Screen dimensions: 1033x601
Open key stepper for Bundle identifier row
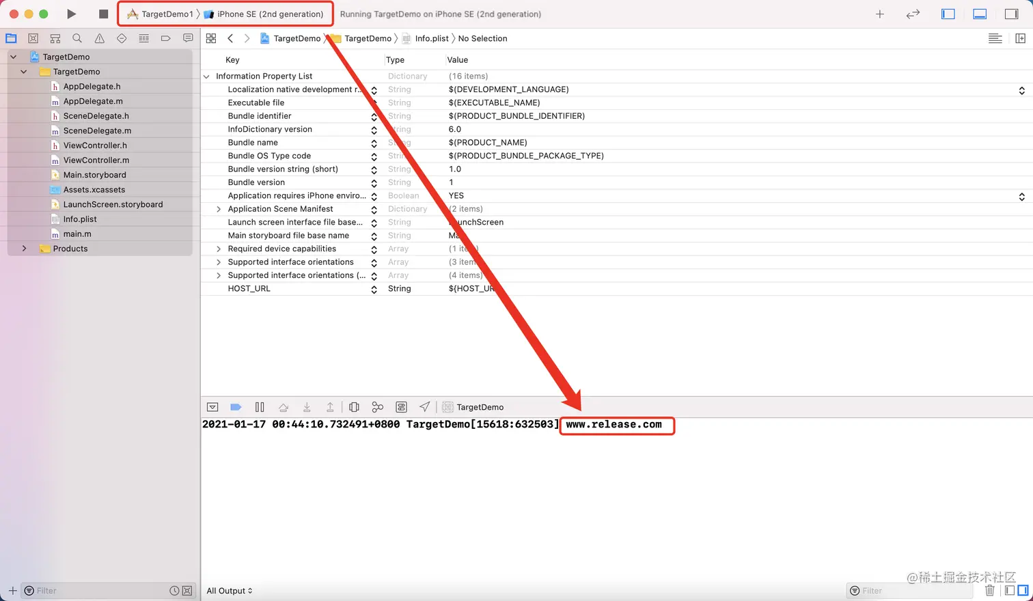(x=374, y=117)
